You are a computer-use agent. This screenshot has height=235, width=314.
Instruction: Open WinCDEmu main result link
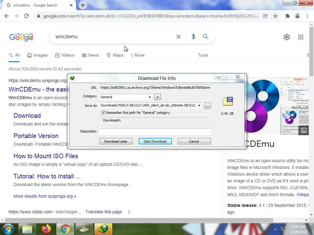pyautogui.click(x=38, y=89)
